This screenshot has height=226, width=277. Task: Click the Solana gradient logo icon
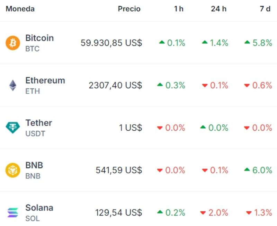click(x=12, y=212)
